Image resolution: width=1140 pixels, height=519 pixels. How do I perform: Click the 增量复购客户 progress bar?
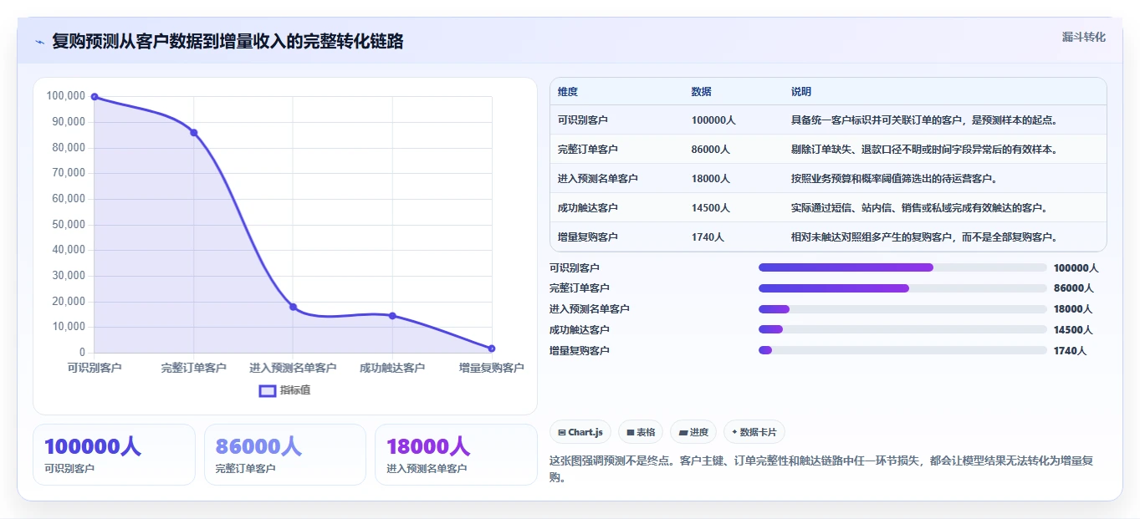902,350
